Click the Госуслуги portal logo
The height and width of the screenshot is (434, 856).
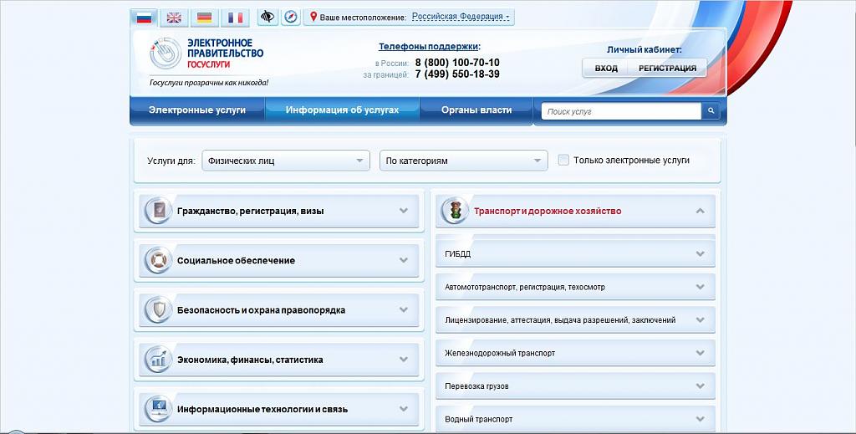[x=166, y=54]
